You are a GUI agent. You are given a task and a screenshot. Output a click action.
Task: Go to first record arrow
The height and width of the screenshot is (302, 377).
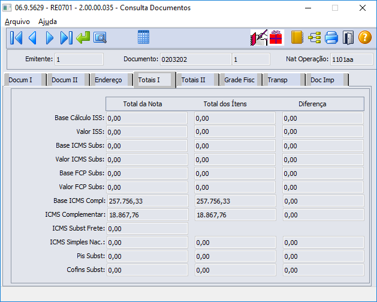[x=16, y=38]
